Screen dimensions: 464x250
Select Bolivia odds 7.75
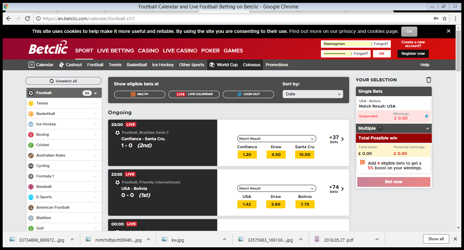(305, 204)
